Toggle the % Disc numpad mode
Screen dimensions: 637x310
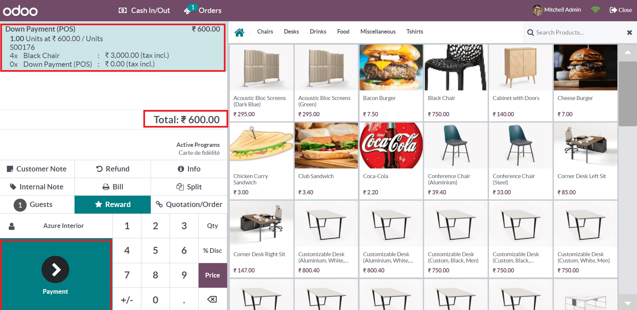[x=213, y=251]
